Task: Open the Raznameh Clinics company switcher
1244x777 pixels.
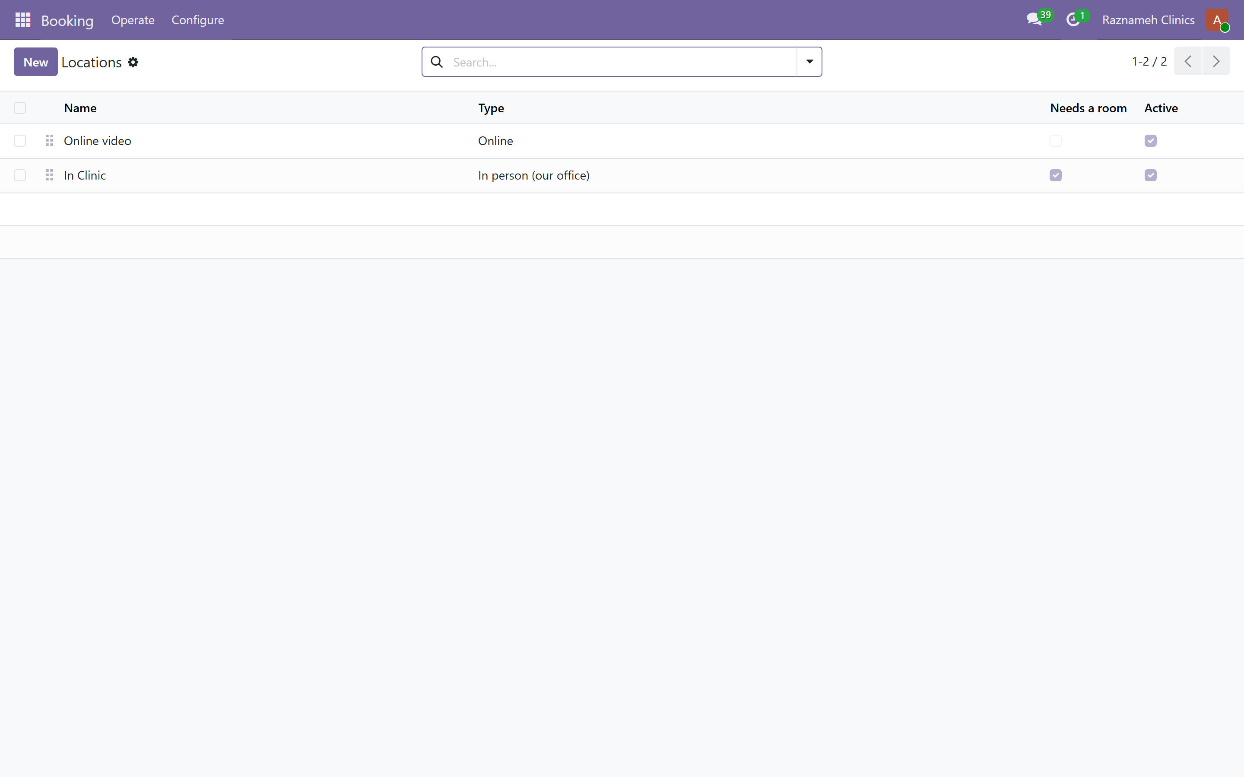Action: [x=1148, y=20]
